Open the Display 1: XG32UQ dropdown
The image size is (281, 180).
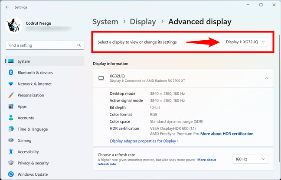click(x=245, y=42)
